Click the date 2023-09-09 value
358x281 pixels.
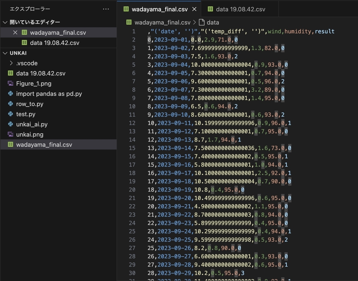[171, 106]
